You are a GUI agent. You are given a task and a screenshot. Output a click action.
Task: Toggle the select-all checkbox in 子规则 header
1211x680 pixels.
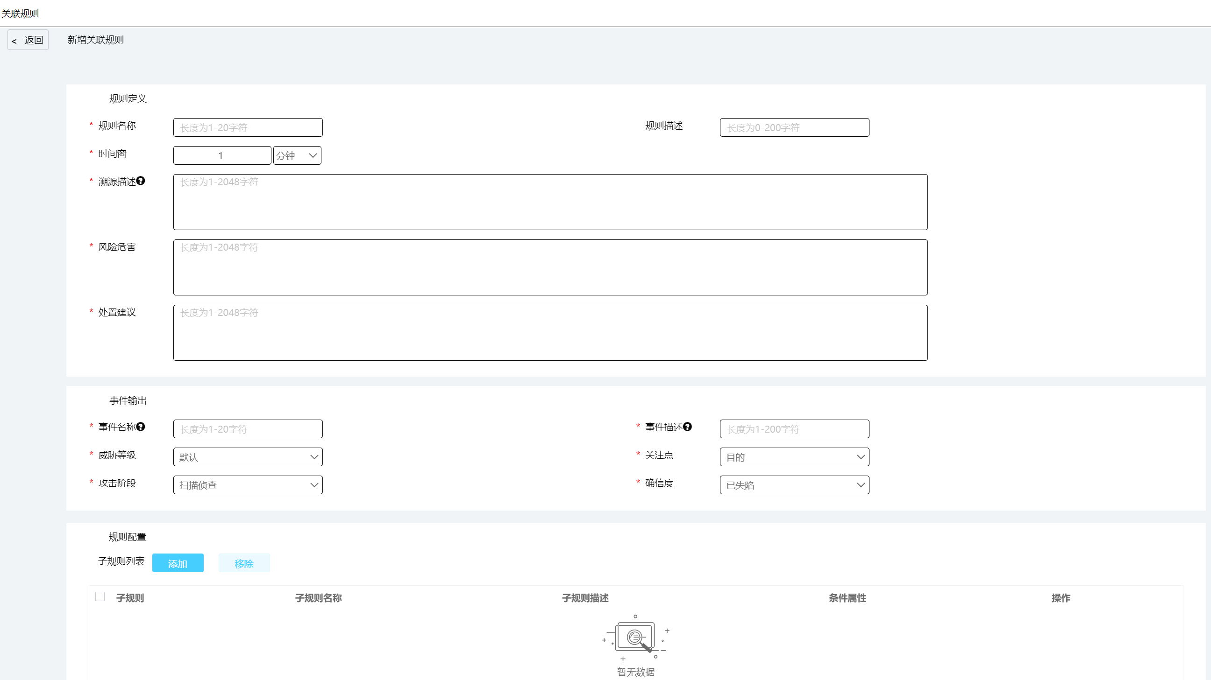point(100,596)
